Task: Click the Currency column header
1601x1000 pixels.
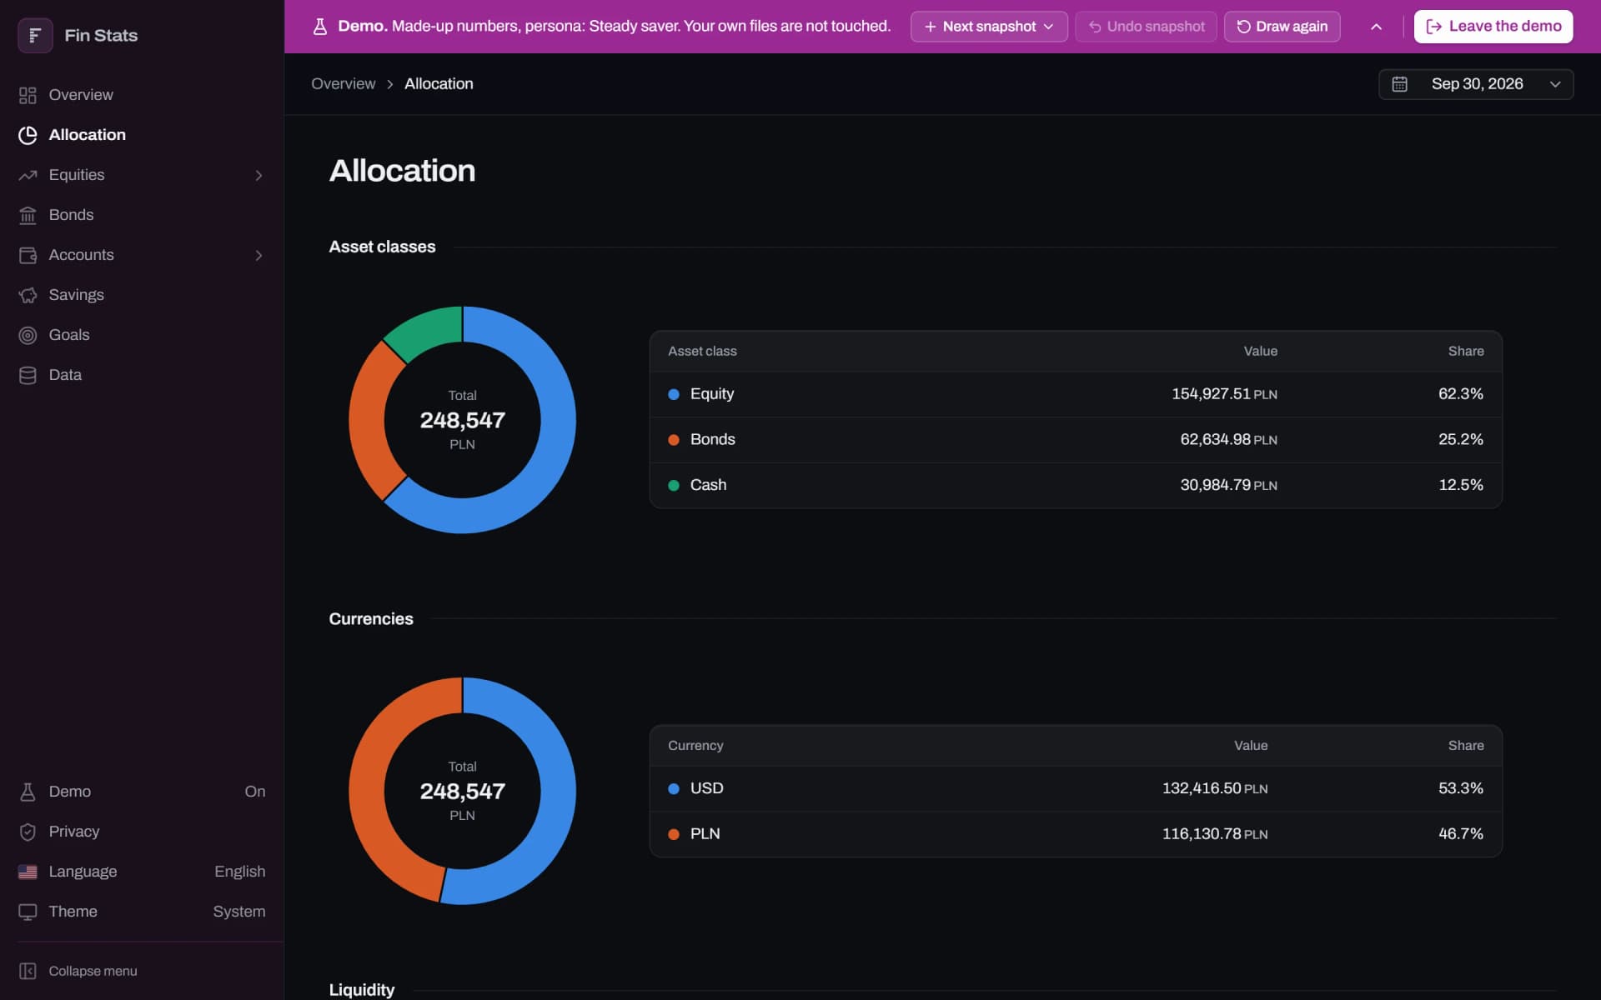Action: tap(695, 746)
